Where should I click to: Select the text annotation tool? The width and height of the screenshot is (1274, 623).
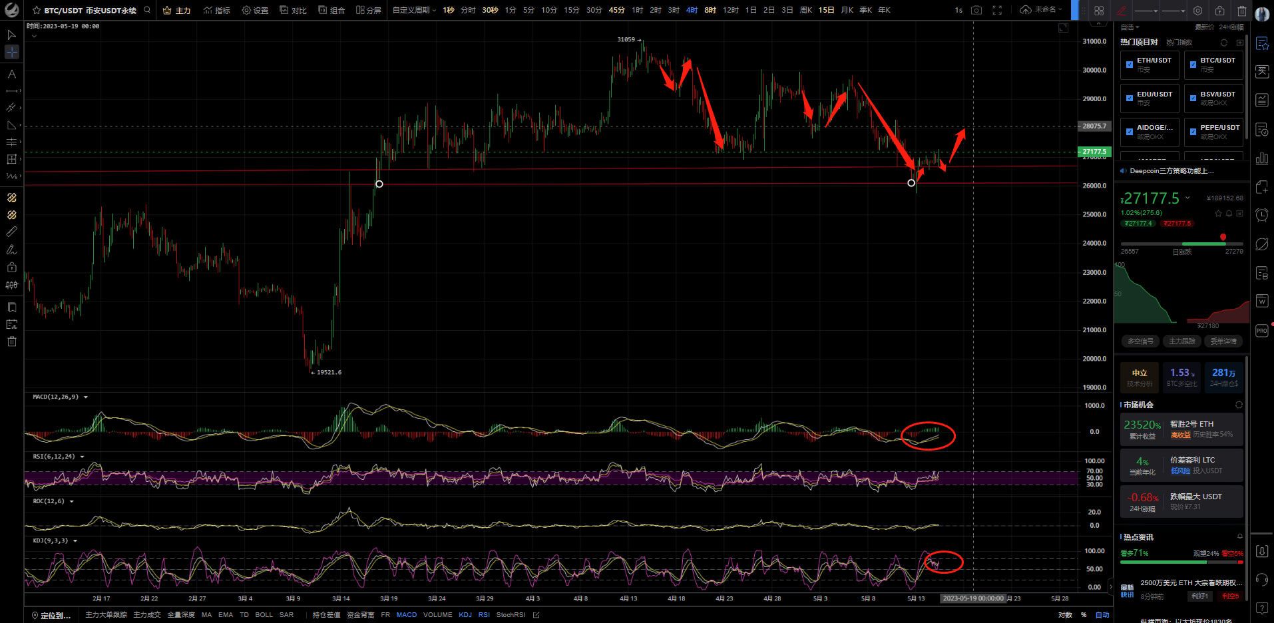point(11,74)
